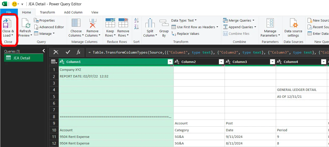The width and height of the screenshot is (329, 147).
Task: Click the Split Column icon
Action: click(150, 23)
